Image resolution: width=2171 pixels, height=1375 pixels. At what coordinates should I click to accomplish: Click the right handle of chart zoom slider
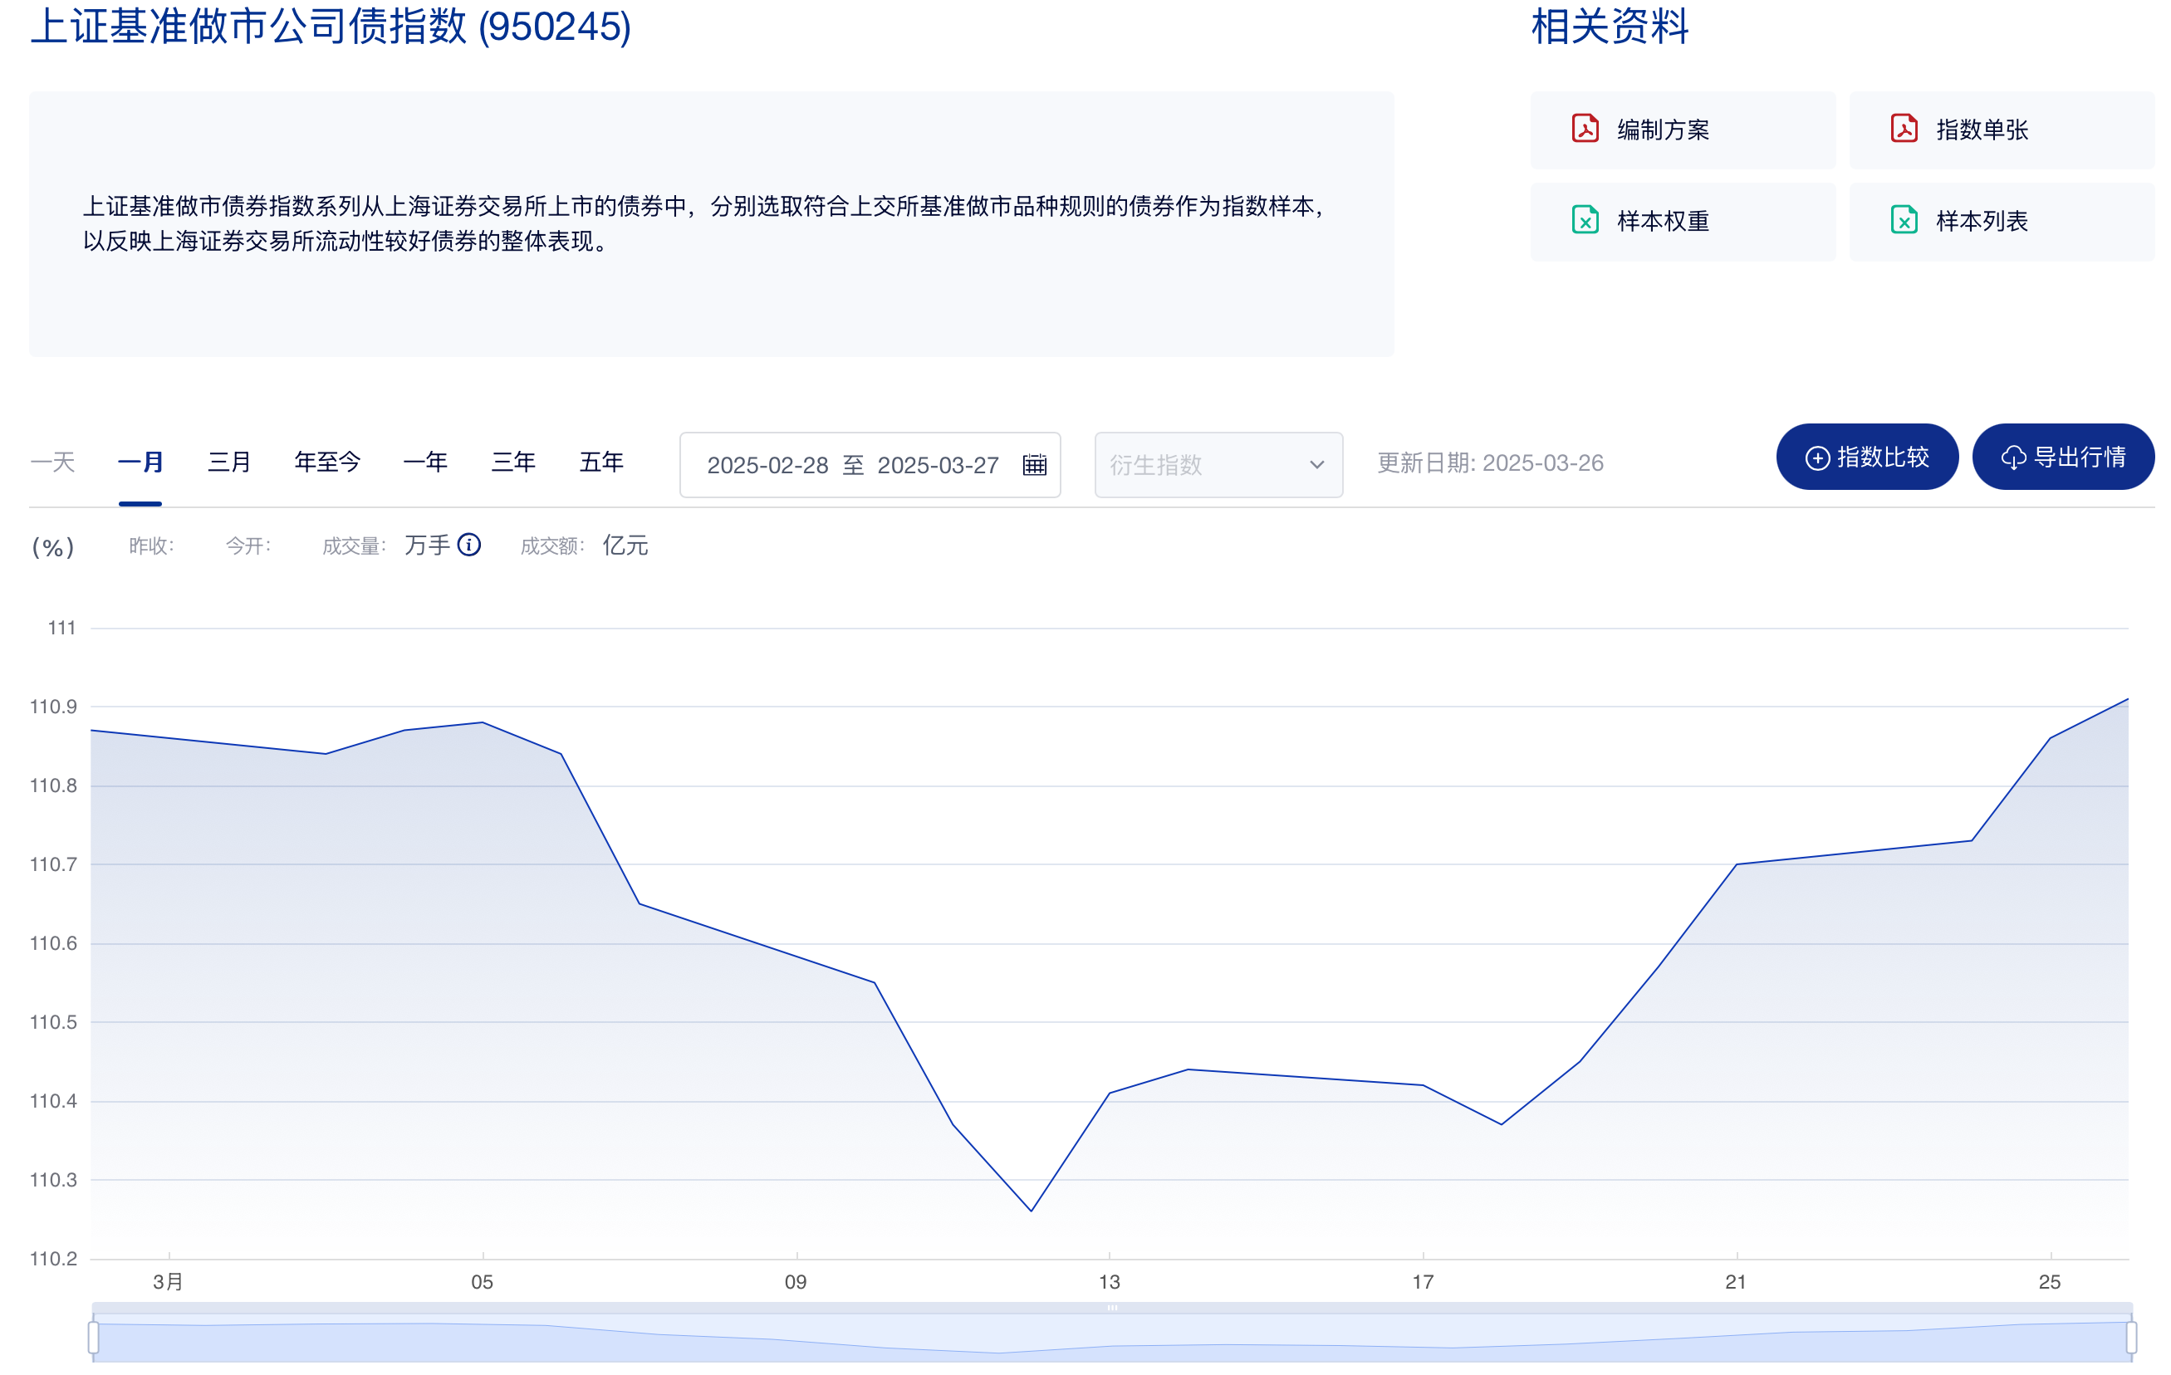2130,1337
